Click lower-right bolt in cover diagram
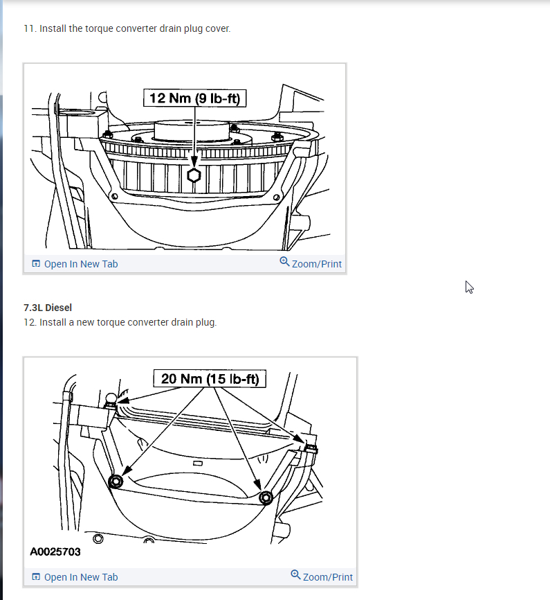550x600 pixels. pos(266,498)
